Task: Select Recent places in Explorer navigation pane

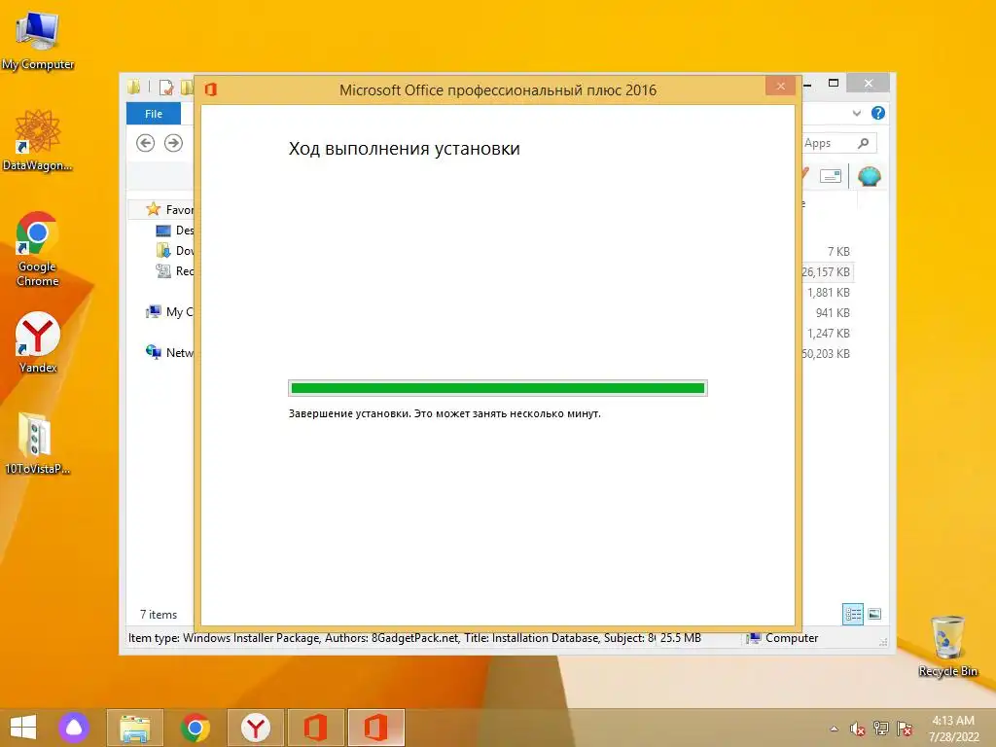Action: point(174,270)
